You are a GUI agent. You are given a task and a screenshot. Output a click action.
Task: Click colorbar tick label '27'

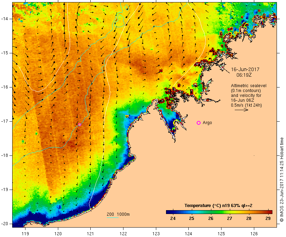[229, 218]
